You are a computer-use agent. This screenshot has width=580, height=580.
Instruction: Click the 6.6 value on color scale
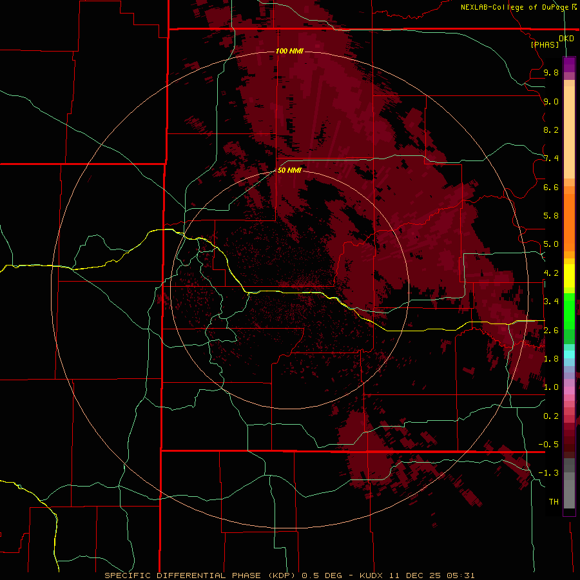pos(551,187)
